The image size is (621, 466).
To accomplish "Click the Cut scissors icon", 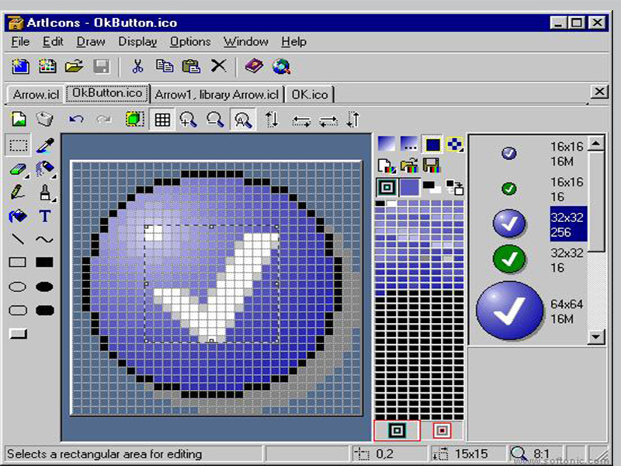I will point(137,67).
